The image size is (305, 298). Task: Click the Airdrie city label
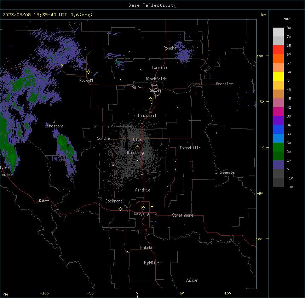[x=143, y=190]
